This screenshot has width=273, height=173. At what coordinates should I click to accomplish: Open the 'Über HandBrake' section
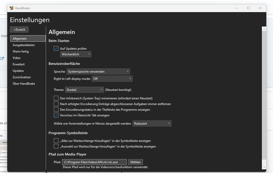point(28,83)
